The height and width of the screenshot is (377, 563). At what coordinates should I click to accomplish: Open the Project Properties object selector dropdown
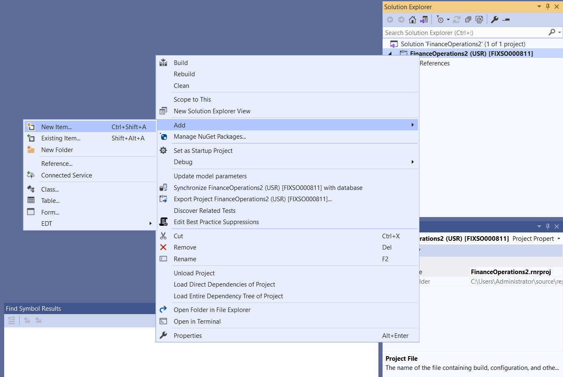(559, 239)
